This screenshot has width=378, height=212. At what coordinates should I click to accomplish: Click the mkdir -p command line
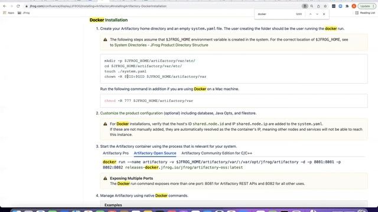[149, 61]
